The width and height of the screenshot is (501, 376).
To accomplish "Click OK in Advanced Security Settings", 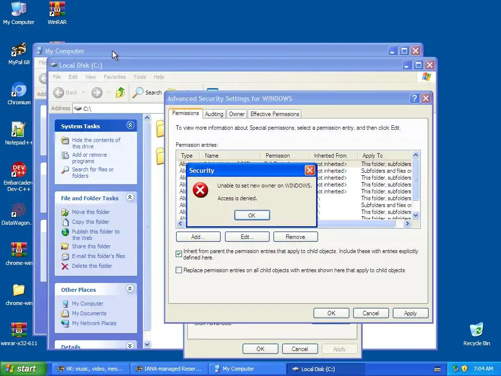I will pyautogui.click(x=331, y=313).
